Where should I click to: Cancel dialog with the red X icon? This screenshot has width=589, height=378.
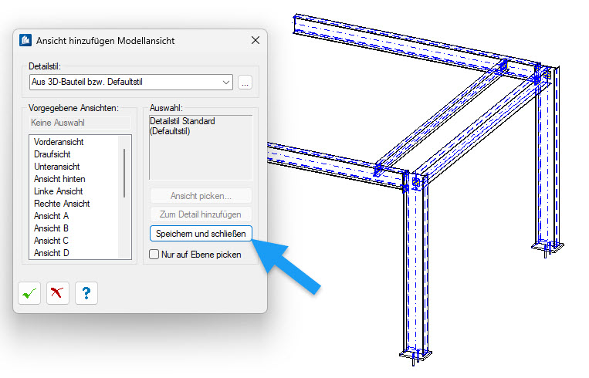[x=57, y=293]
